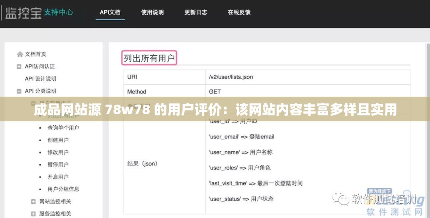Click the 结果（json）cell label
430x218 pixels.
click(143, 164)
